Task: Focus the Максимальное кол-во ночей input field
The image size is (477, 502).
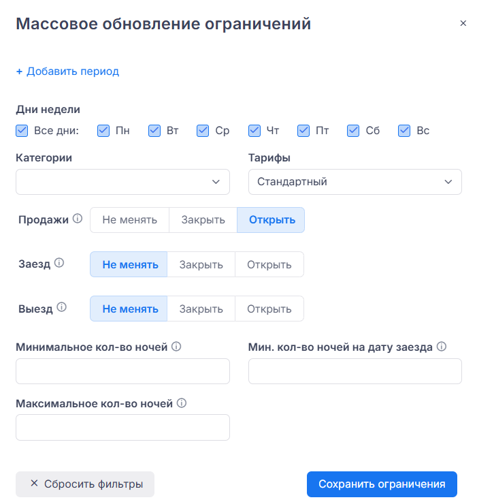Action: (122, 427)
